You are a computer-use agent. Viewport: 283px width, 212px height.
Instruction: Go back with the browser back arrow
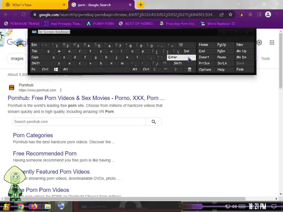(x=6, y=14)
